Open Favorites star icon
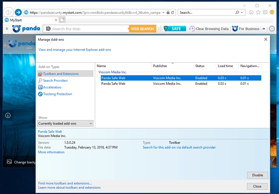Viewport: 279px width, 194px height. pyautogui.click(x=258, y=12)
